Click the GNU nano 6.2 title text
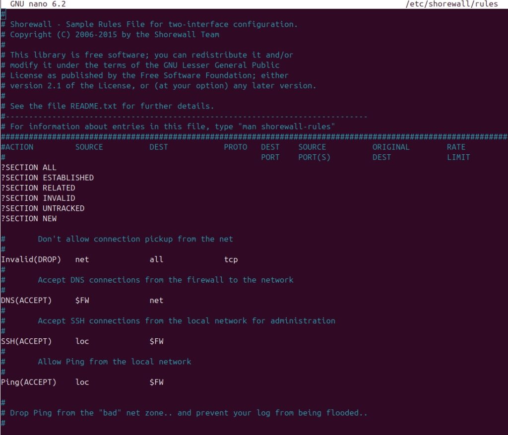The height and width of the screenshot is (435, 508). pyautogui.click(x=38, y=4)
